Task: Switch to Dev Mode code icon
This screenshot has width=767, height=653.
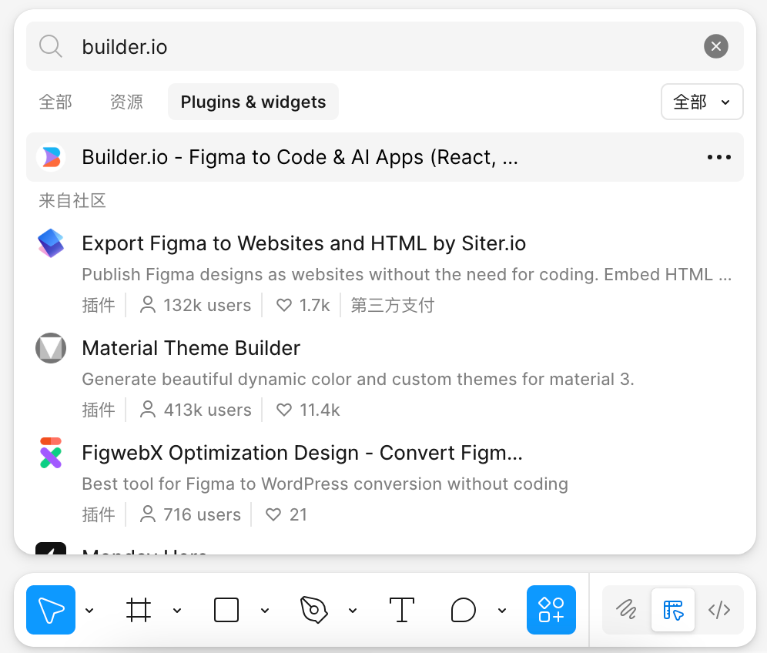Action: click(719, 609)
